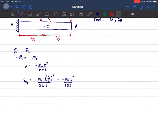
Task: Select the Lasso selection tool
Action: point(55,14)
